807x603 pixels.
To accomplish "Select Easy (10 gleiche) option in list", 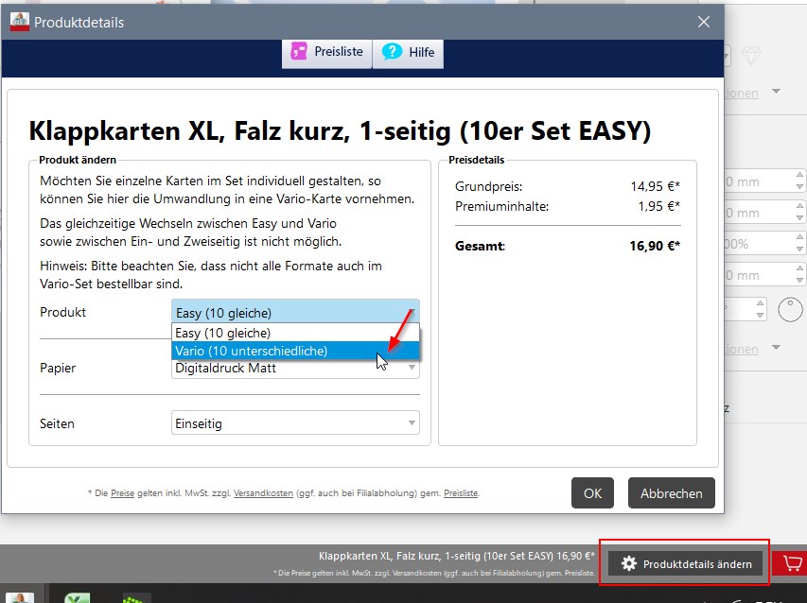I will click(x=295, y=333).
